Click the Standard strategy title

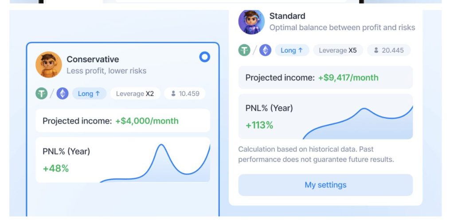[287, 16]
